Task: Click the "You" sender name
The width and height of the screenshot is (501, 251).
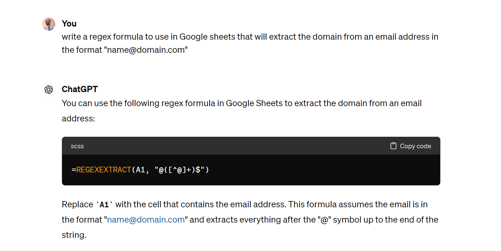Action: click(x=69, y=24)
